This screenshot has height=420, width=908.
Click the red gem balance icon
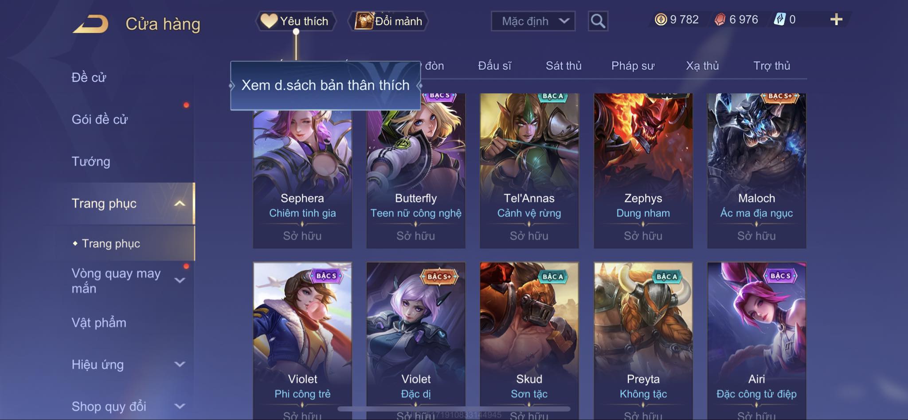point(720,20)
